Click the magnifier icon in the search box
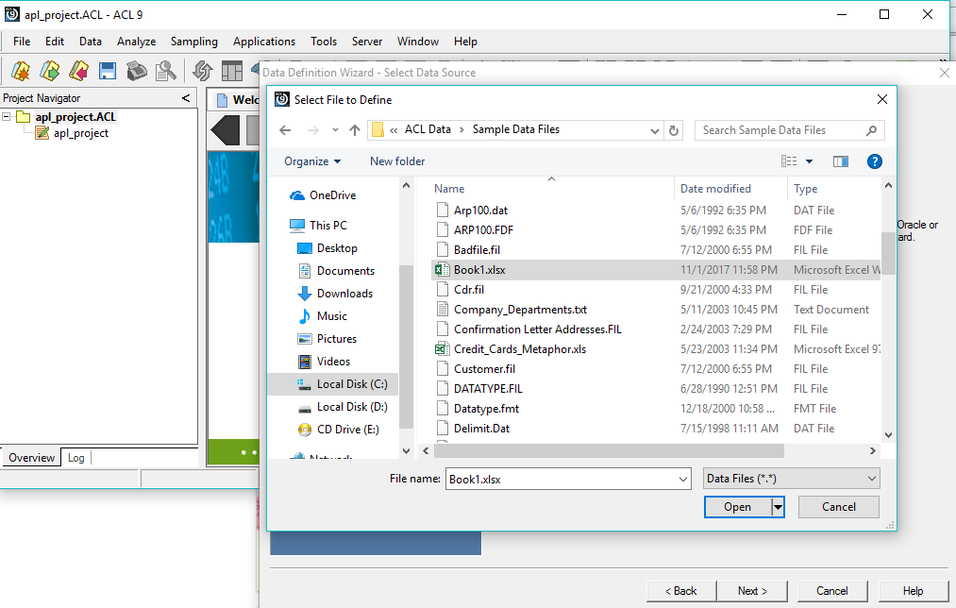Image resolution: width=956 pixels, height=608 pixels. [x=871, y=130]
